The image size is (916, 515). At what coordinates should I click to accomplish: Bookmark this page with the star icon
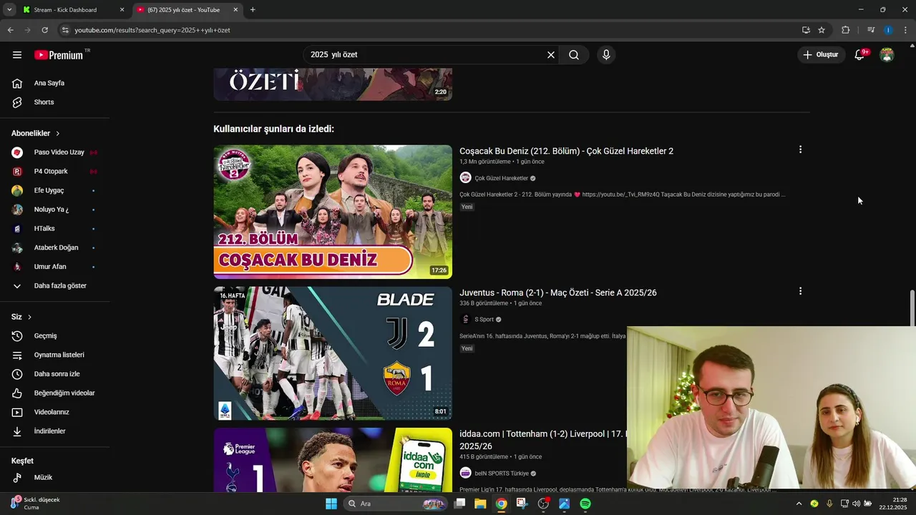pos(822,30)
